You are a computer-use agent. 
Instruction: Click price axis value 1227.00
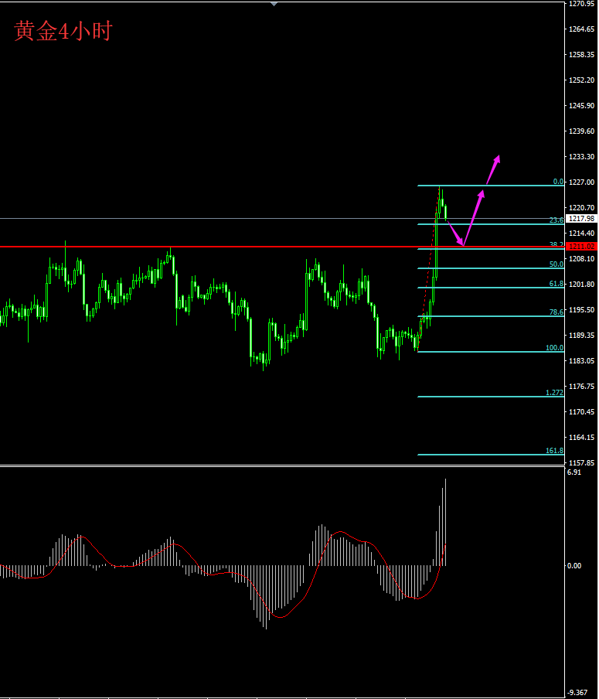click(x=582, y=182)
